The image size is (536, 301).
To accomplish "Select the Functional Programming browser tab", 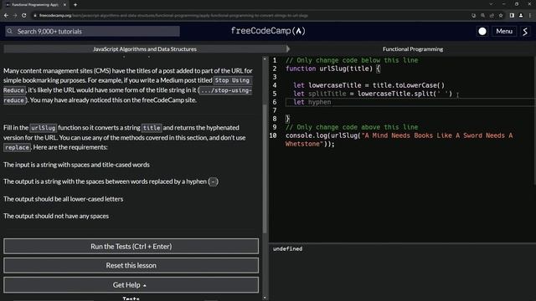I will [34, 5].
